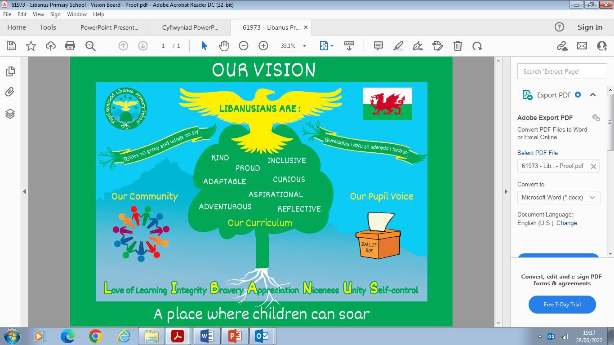Open the Window menu

[x=77, y=14]
